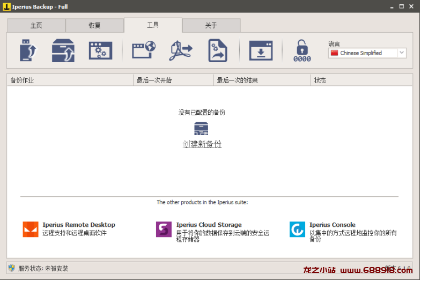The image size is (421, 281).
Task: Select the 工具 tab
Action: pos(153,25)
